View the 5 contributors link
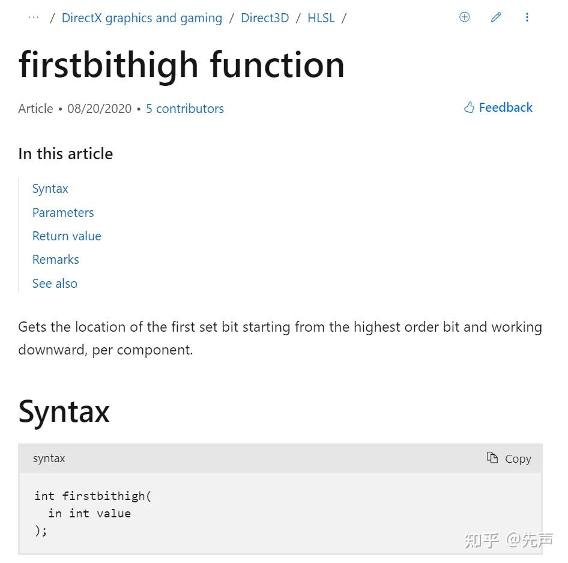The image size is (568, 563). (185, 109)
